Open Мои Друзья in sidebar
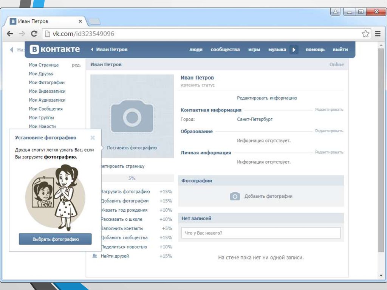This screenshot has height=290, width=387. 41,74
